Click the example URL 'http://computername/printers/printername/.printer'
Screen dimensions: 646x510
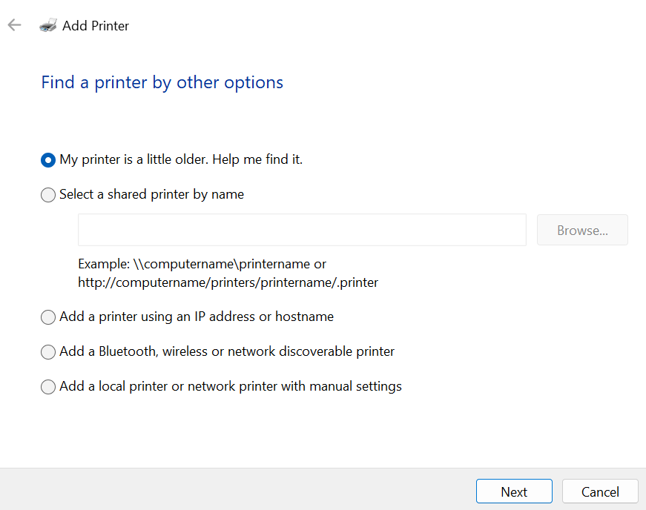(228, 282)
